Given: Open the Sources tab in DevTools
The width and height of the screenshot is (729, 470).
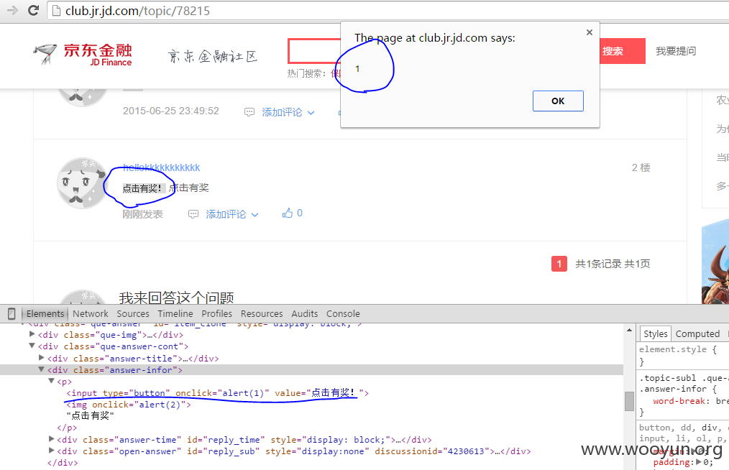Looking at the screenshot, I should coord(133,313).
